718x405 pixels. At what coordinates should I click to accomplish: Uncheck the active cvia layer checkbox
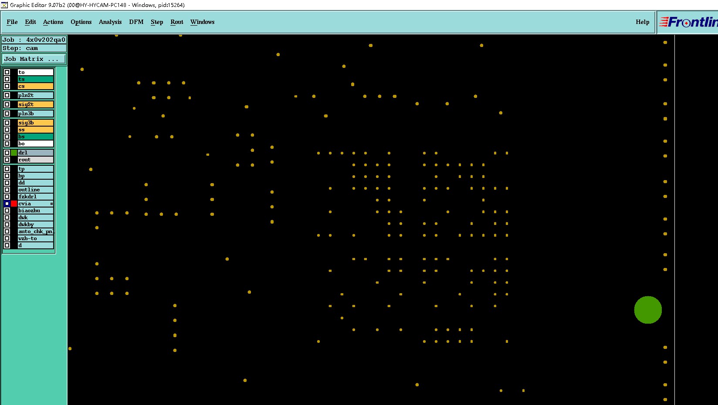point(7,204)
